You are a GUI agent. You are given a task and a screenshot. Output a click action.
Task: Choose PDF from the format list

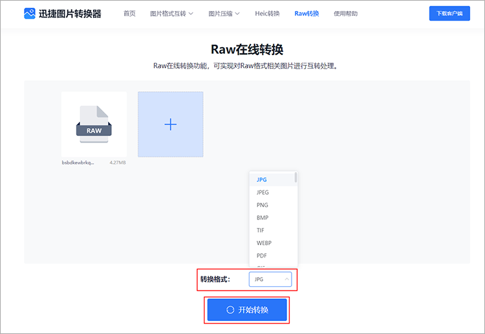(272, 256)
